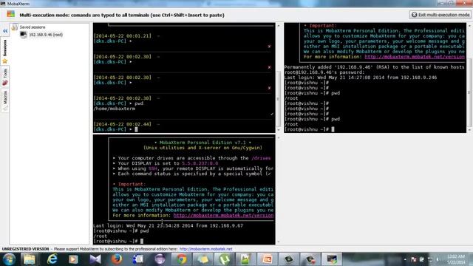Viewport: 473px width, 266px height.
Task: Click the /drives path in bottom terminal
Action: click(x=261, y=158)
